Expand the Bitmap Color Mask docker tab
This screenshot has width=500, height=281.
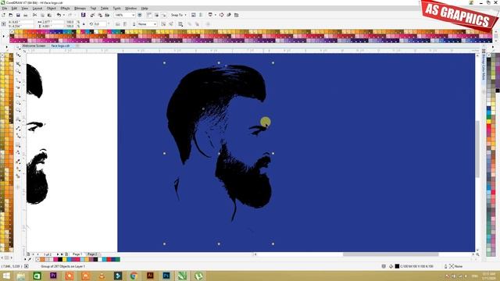tap(484, 67)
